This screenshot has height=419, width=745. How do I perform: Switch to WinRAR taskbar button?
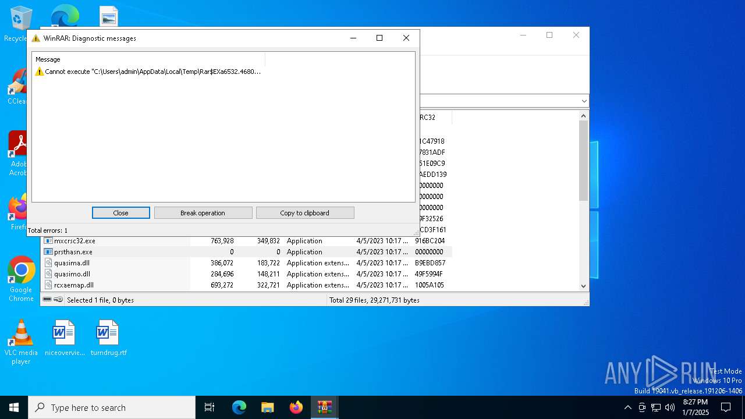tap(324, 407)
